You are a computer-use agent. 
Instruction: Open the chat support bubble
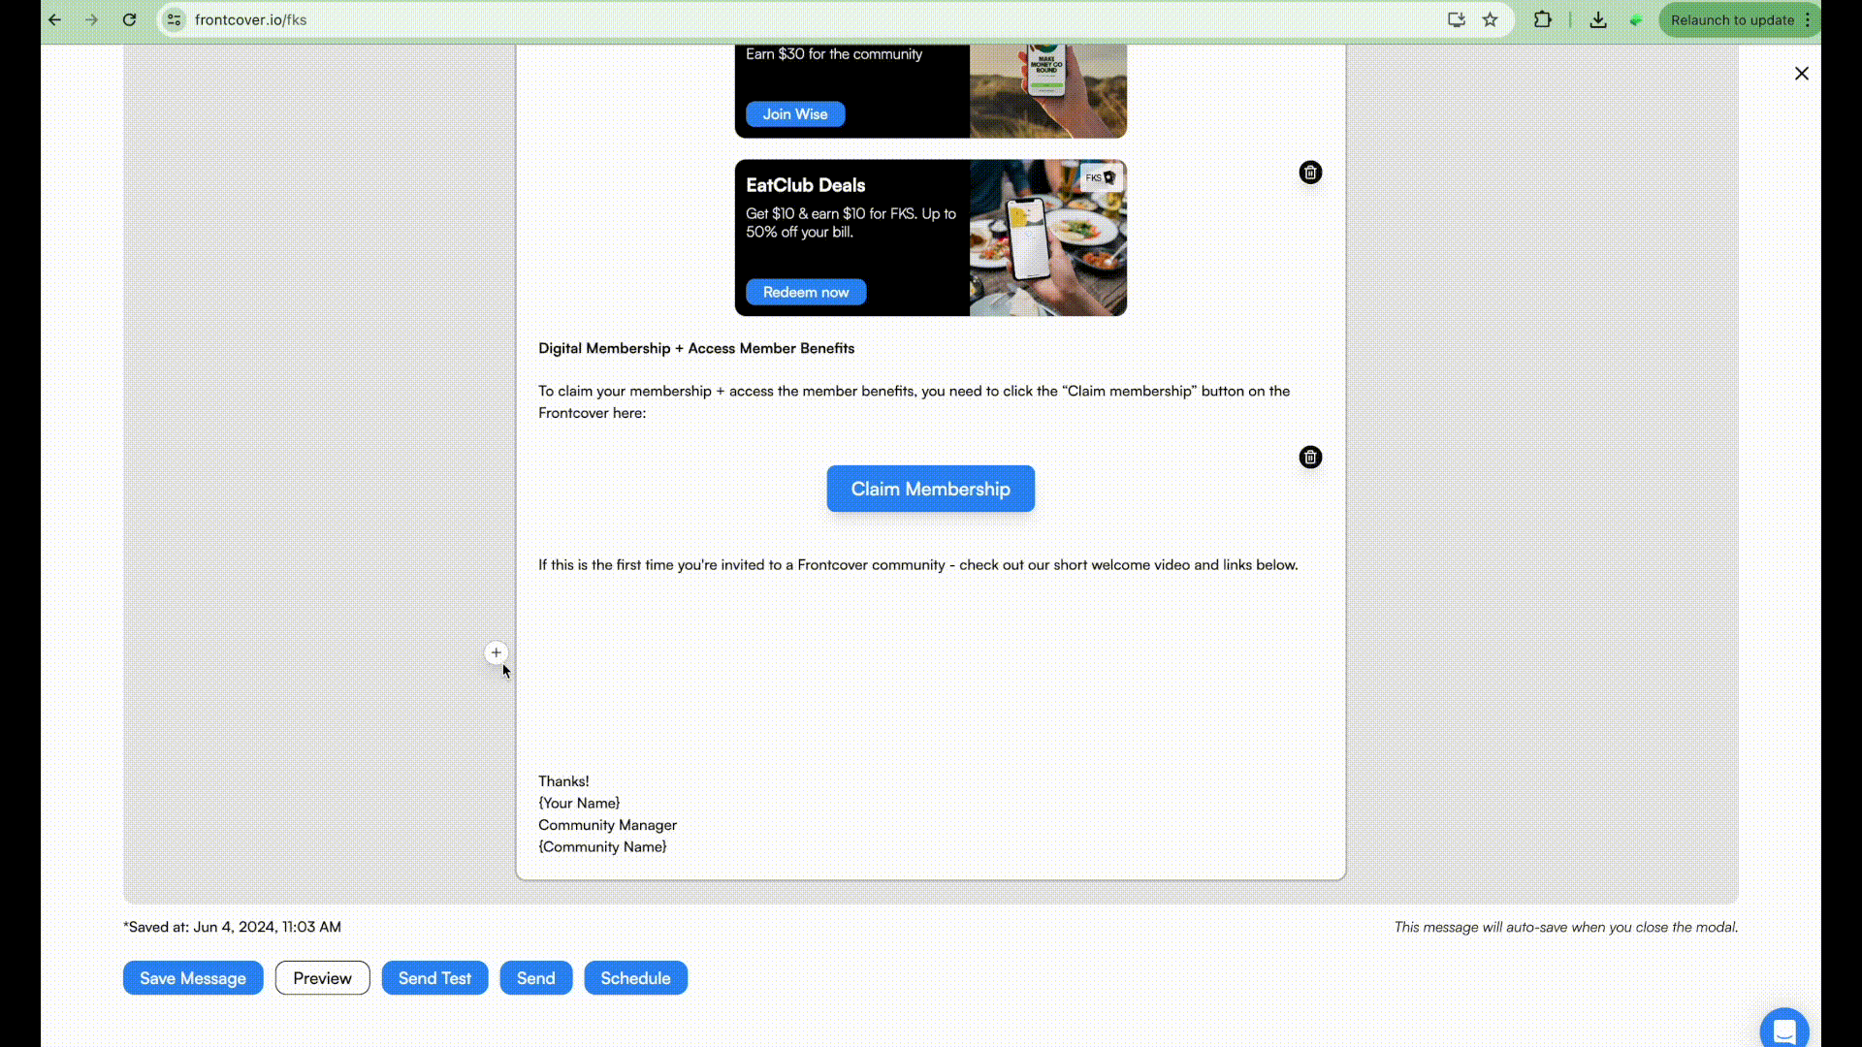pyautogui.click(x=1783, y=1030)
